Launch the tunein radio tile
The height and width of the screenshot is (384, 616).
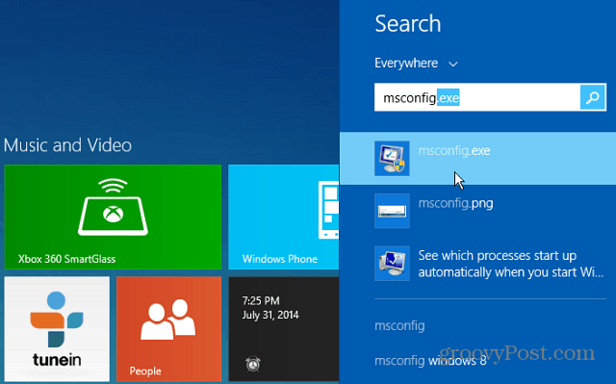click(57, 329)
